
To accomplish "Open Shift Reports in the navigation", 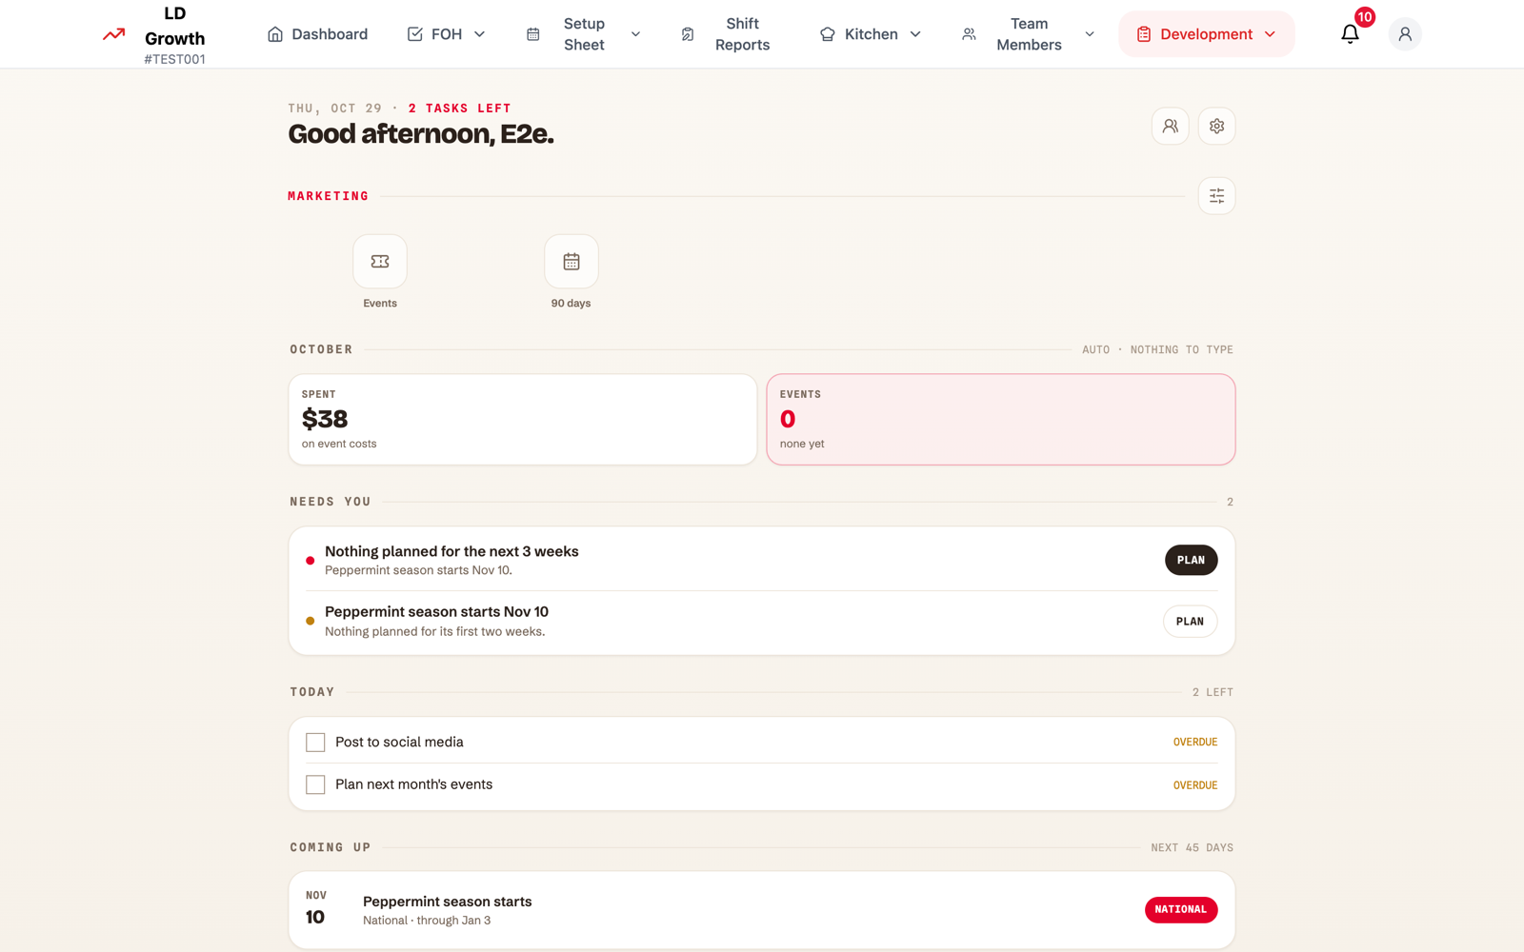I will coord(728,34).
